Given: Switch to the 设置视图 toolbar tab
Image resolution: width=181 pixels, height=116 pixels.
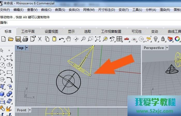Looking at the screenshot, I should (51, 31).
